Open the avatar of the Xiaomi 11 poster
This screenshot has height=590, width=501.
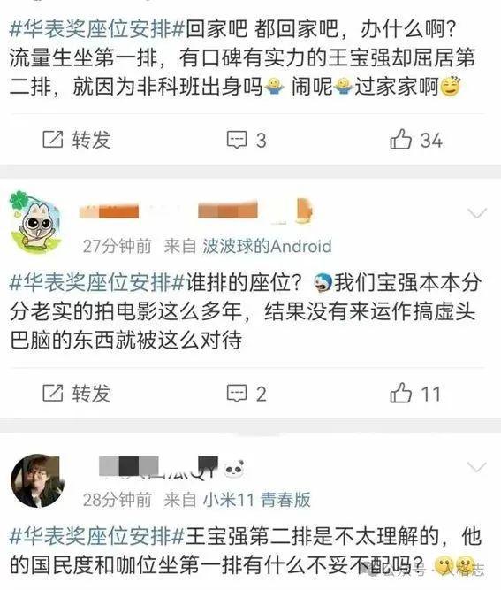pyautogui.click(x=37, y=480)
